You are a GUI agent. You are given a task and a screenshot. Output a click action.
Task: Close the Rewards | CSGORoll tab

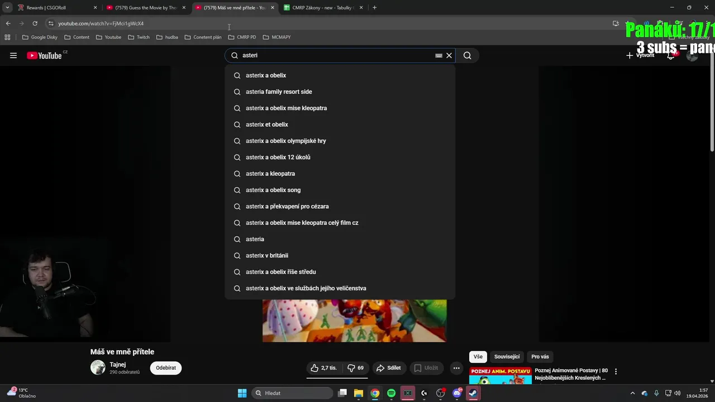pos(95,8)
